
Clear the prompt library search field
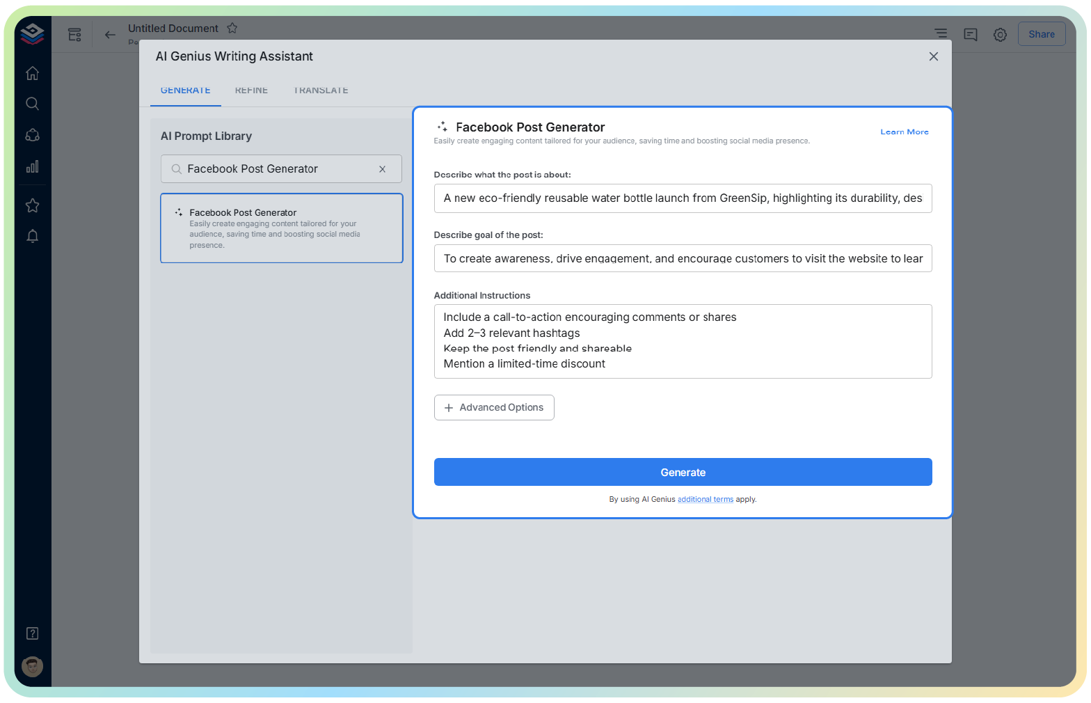click(x=382, y=169)
